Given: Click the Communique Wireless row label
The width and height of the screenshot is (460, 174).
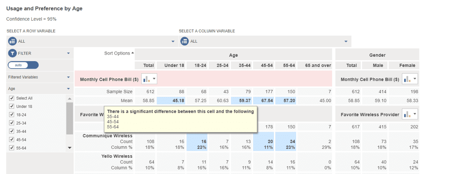Looking at the screenshot, I should (x=107, y=135).
